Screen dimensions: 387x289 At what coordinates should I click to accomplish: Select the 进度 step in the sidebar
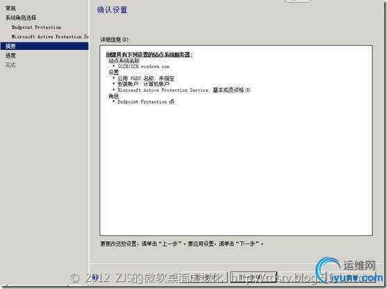pos(10,56)
